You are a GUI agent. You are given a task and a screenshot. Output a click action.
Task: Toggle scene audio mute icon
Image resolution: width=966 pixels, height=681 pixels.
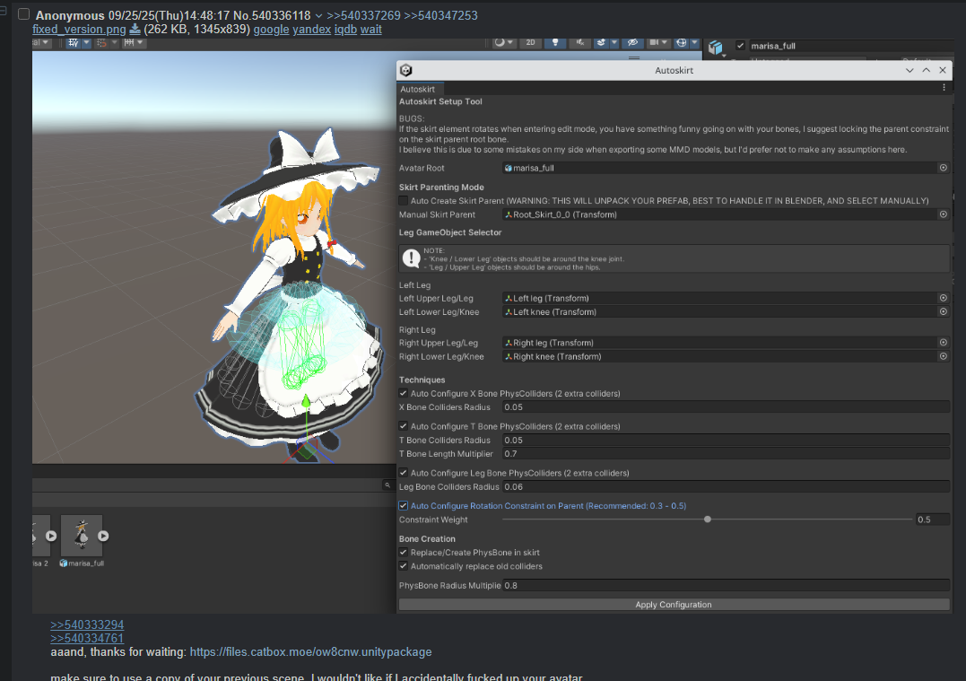click(579, 42)
